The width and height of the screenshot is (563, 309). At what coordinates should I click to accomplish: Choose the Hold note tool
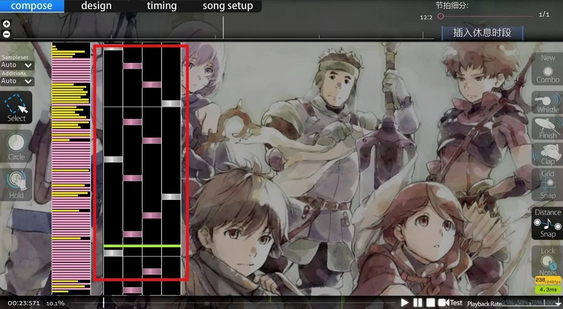coord(16,185)
